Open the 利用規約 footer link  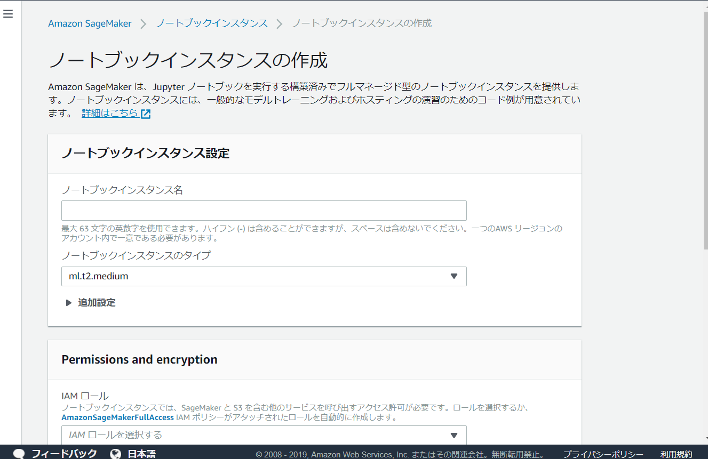[676, 454]
